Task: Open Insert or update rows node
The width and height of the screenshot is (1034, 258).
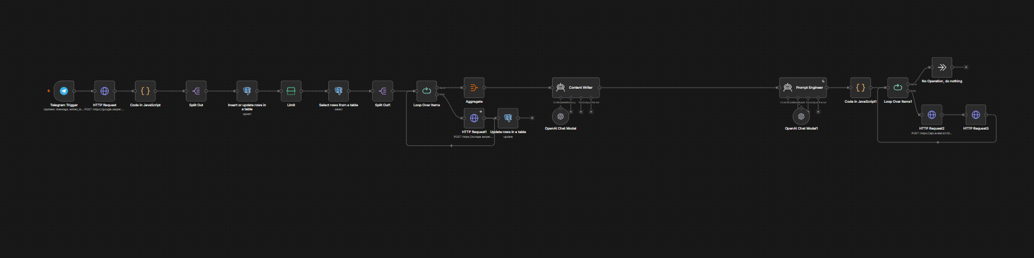Action: tap(247, 91)
